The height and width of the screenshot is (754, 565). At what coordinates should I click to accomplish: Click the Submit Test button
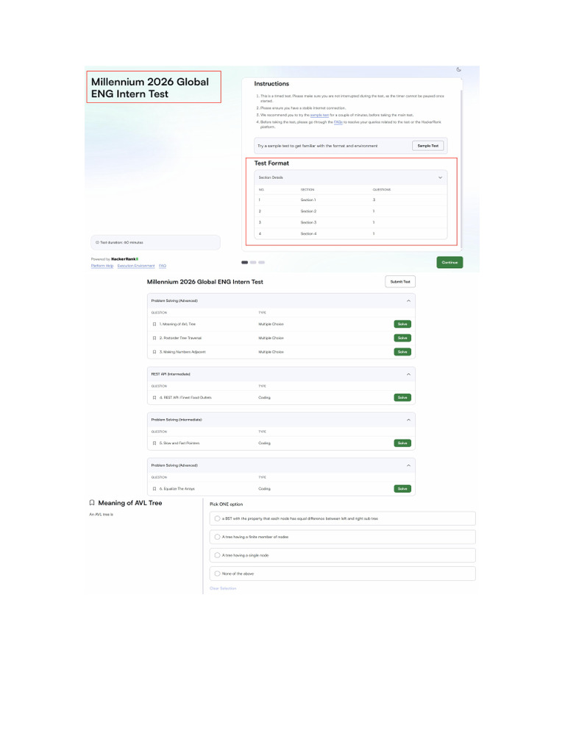(x=400, y=282)
